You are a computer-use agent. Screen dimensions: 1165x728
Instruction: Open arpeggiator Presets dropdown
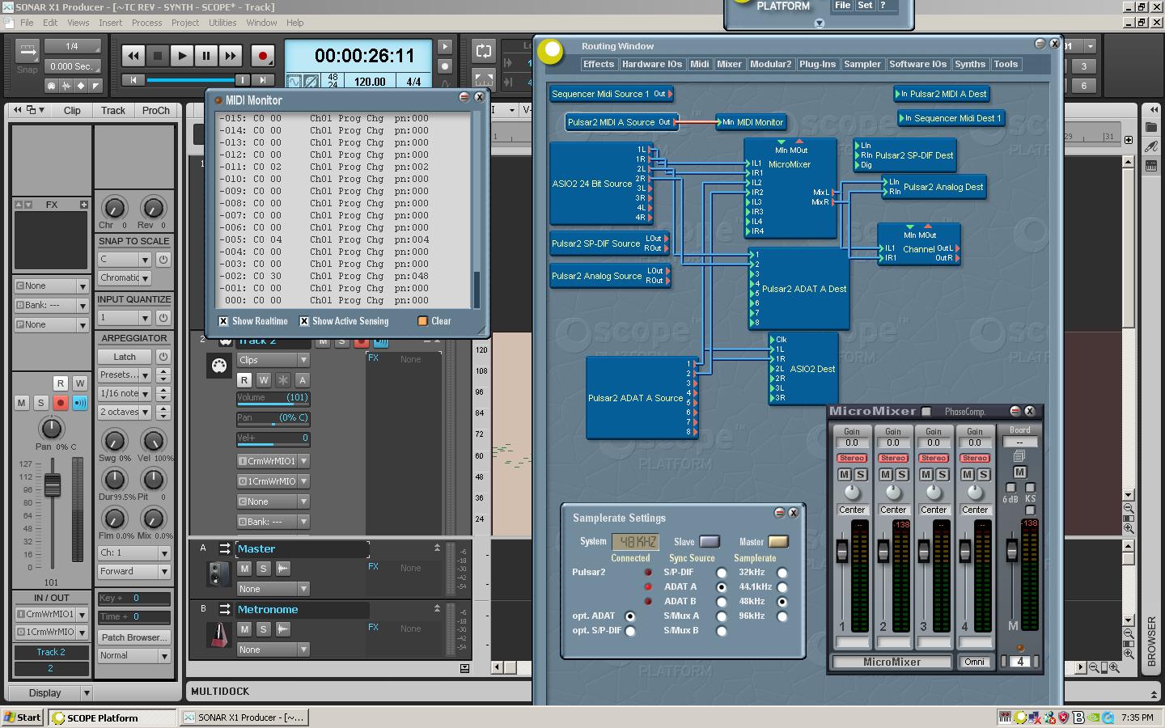point(124,375)
